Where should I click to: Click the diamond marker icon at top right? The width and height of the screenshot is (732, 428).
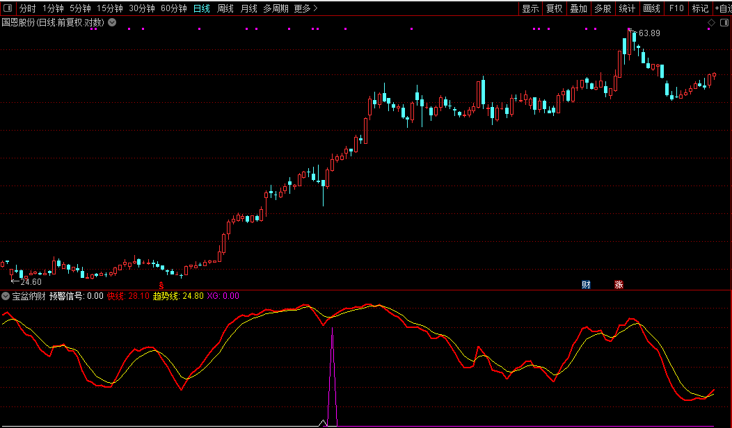(711, 23)
